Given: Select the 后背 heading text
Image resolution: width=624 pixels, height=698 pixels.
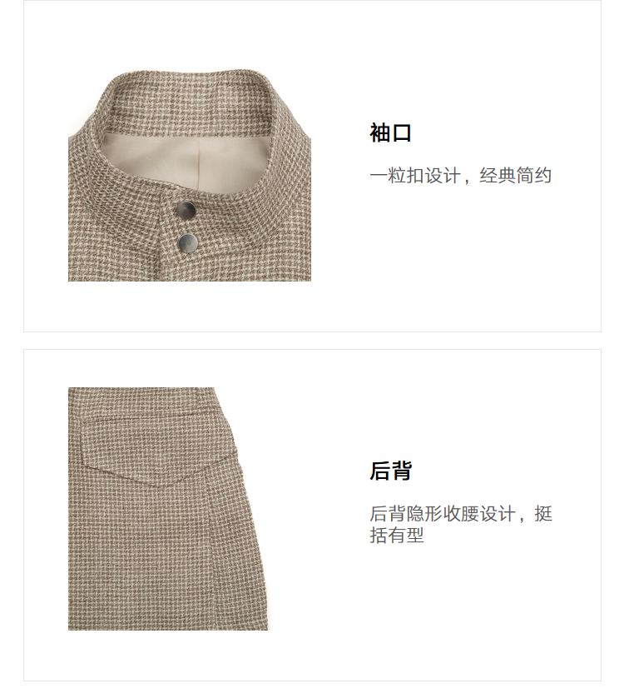Looking at the screenshot, I should click(390, 471).
